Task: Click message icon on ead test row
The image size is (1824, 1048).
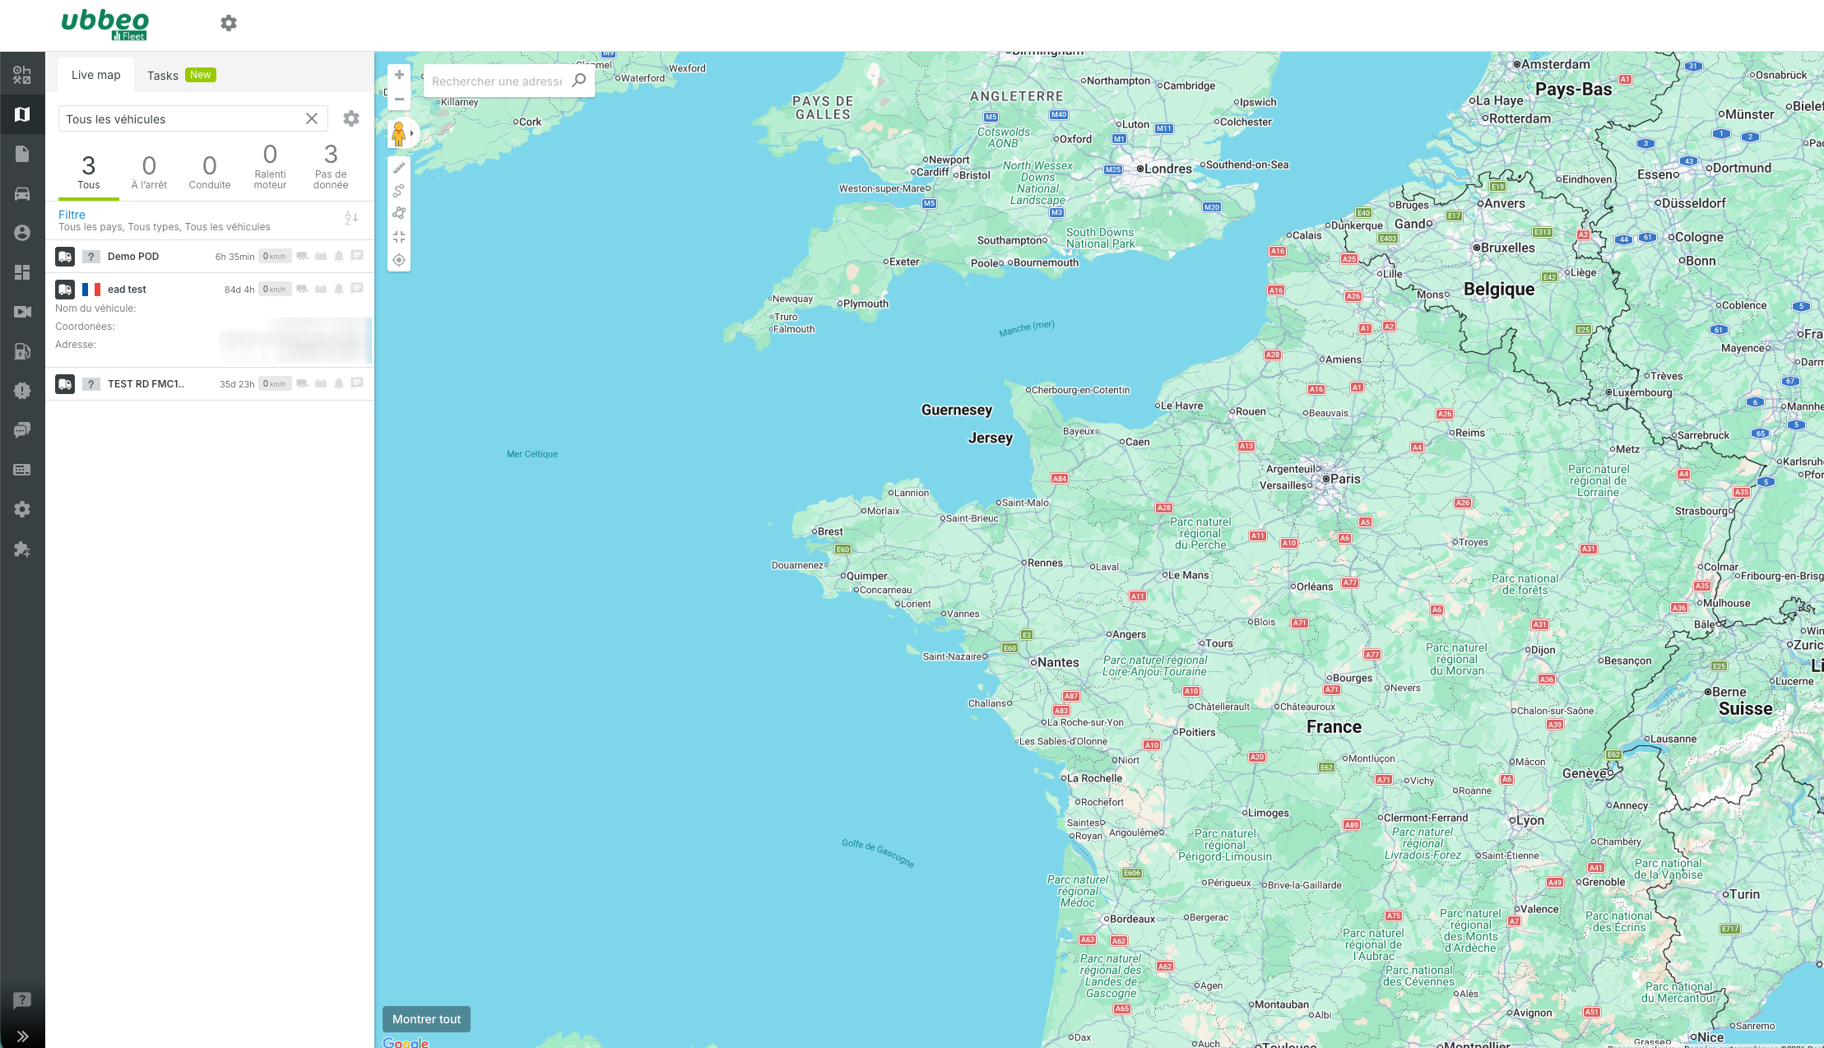Action: click(x=357, y=289)
